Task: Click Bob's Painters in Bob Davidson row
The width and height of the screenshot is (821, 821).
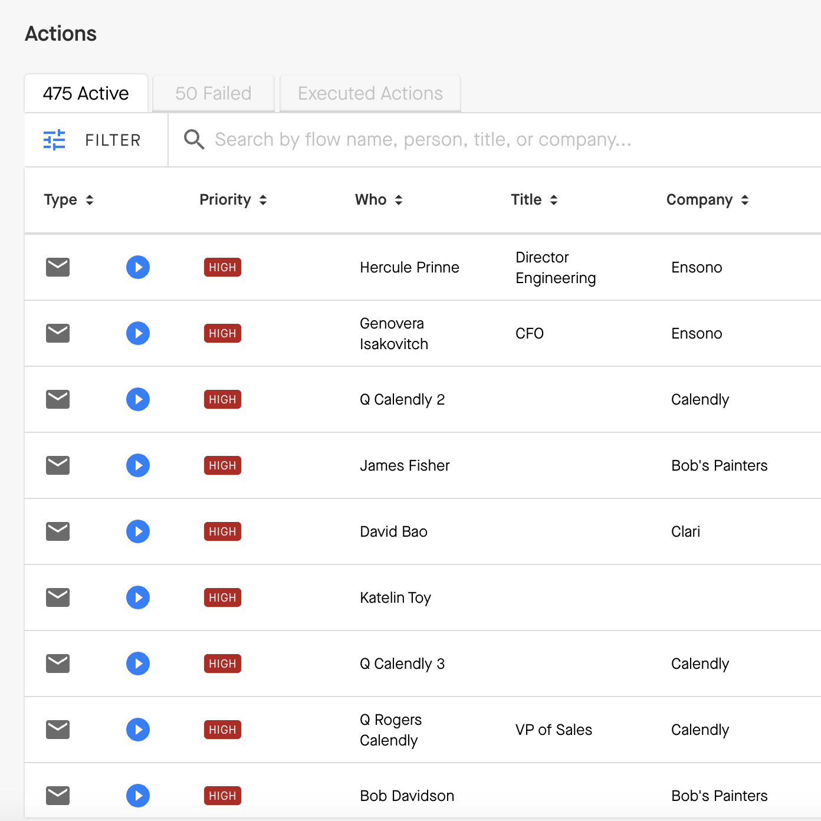Action: coord(720,796)
